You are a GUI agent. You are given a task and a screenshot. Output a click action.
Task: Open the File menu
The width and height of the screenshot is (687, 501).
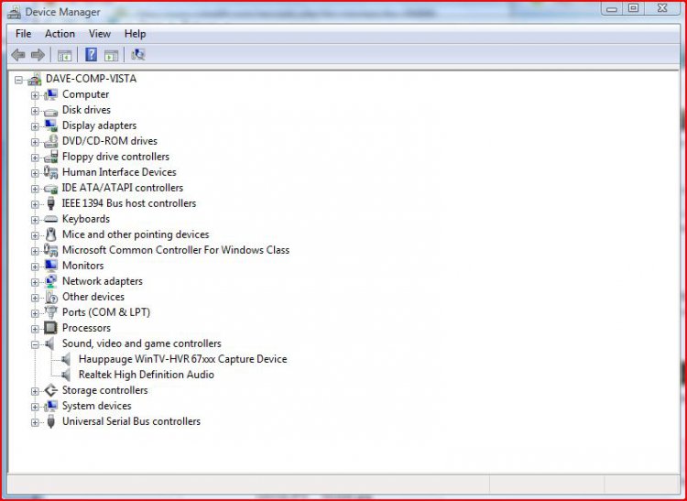point(23,34)
